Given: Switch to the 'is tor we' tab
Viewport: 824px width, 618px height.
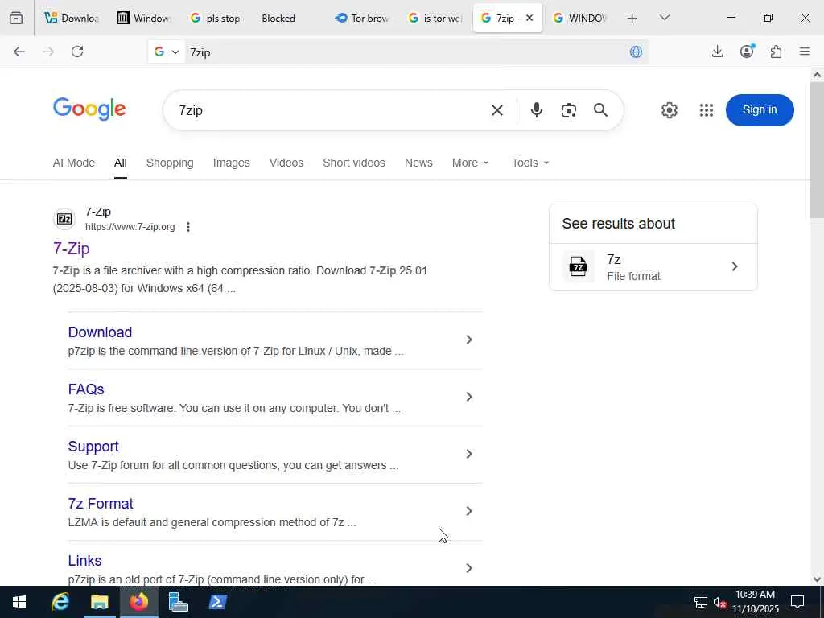Looking at the screenshot, I should [x=435, y=18].
